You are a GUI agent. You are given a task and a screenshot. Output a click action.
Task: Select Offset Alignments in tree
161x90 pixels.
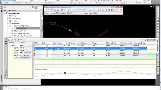pyautogui.click(x=20, y=31)
